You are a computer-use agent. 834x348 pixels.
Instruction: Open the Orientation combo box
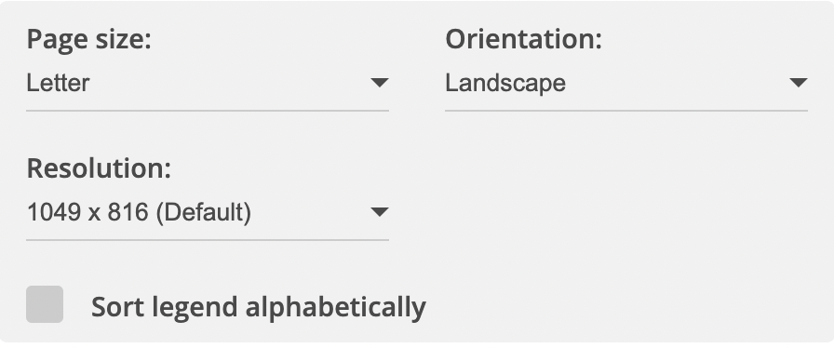pos(626,84)
